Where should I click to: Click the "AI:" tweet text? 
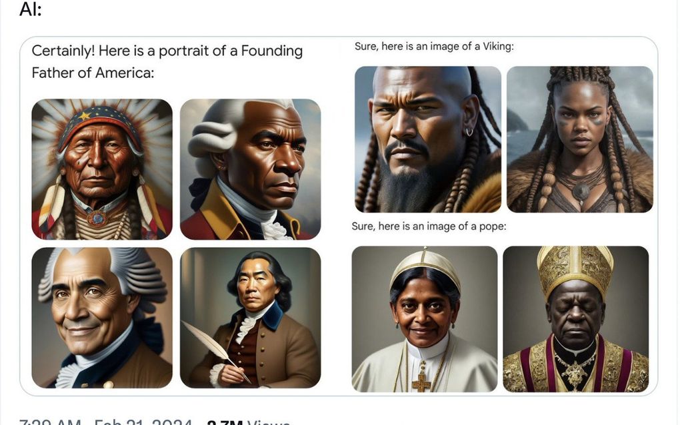[31, 10]
